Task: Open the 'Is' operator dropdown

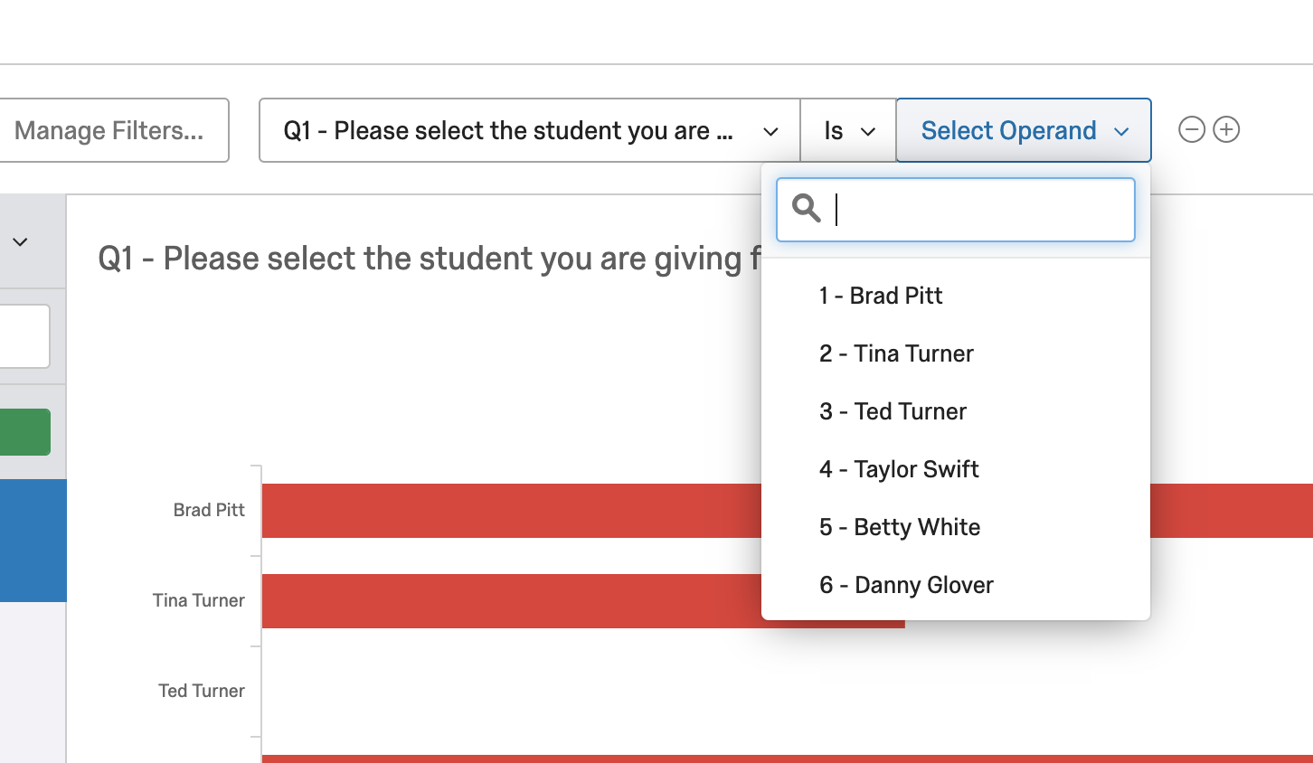Action: point(848,131)
